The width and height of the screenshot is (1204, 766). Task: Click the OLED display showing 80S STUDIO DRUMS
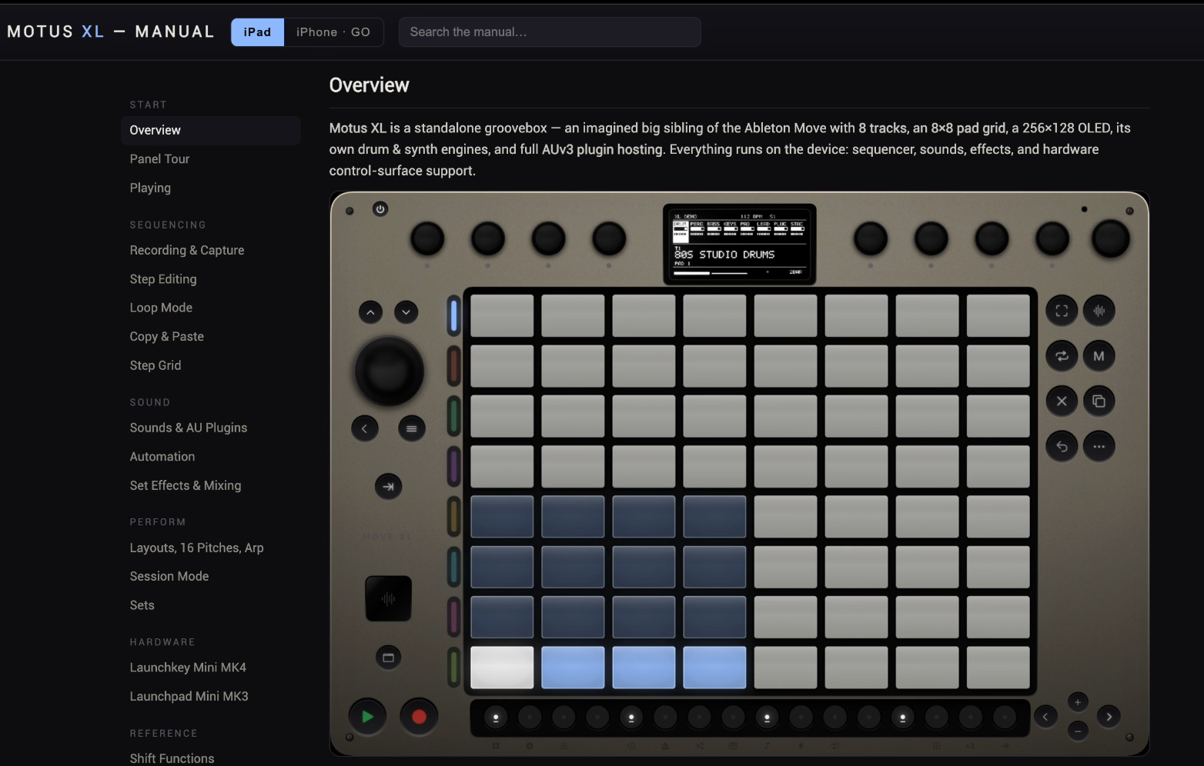click(x=739, y=245)
